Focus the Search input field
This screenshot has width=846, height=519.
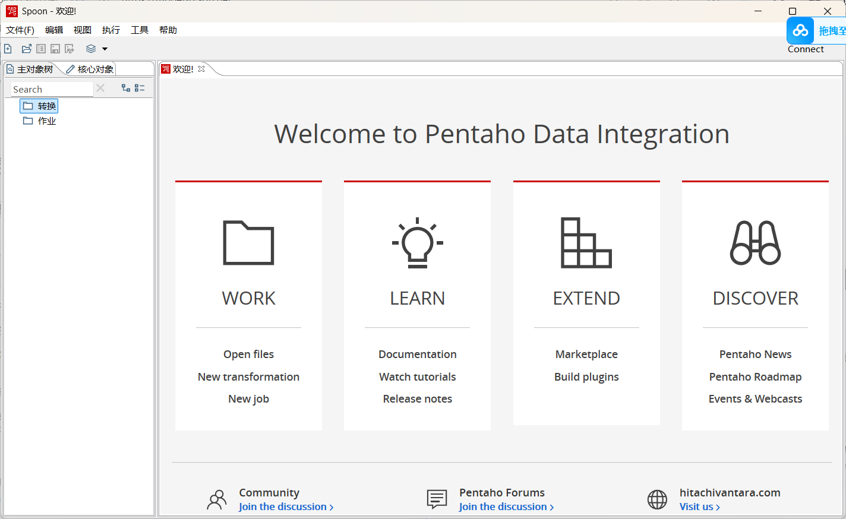coord(52,89)
